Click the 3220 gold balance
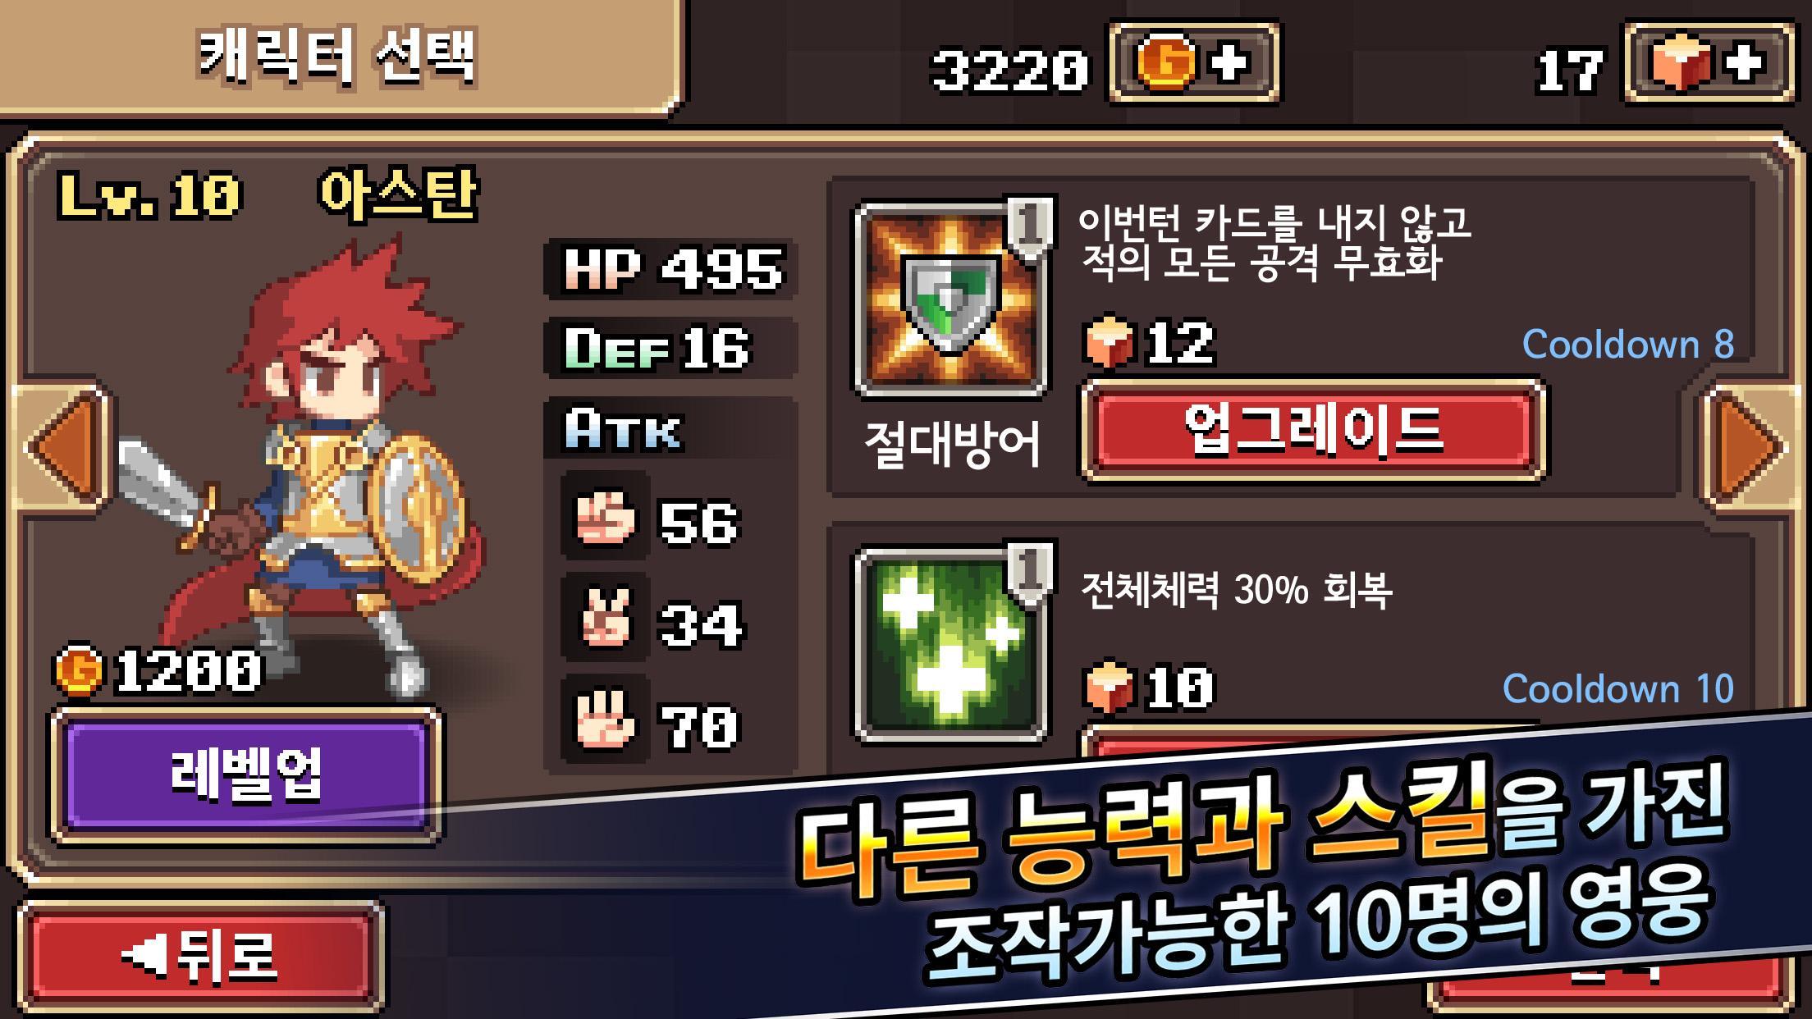 point(1011,69)
